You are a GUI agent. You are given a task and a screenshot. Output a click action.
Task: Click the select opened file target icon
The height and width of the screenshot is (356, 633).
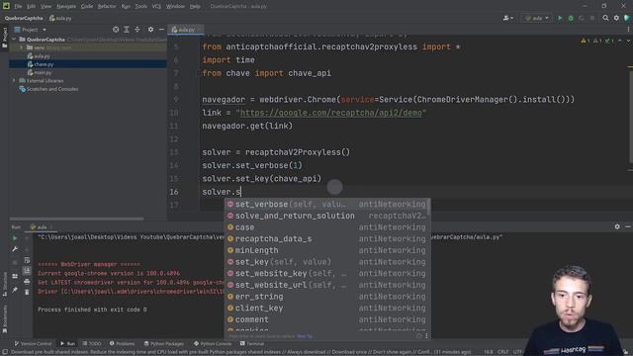(116, 30)
